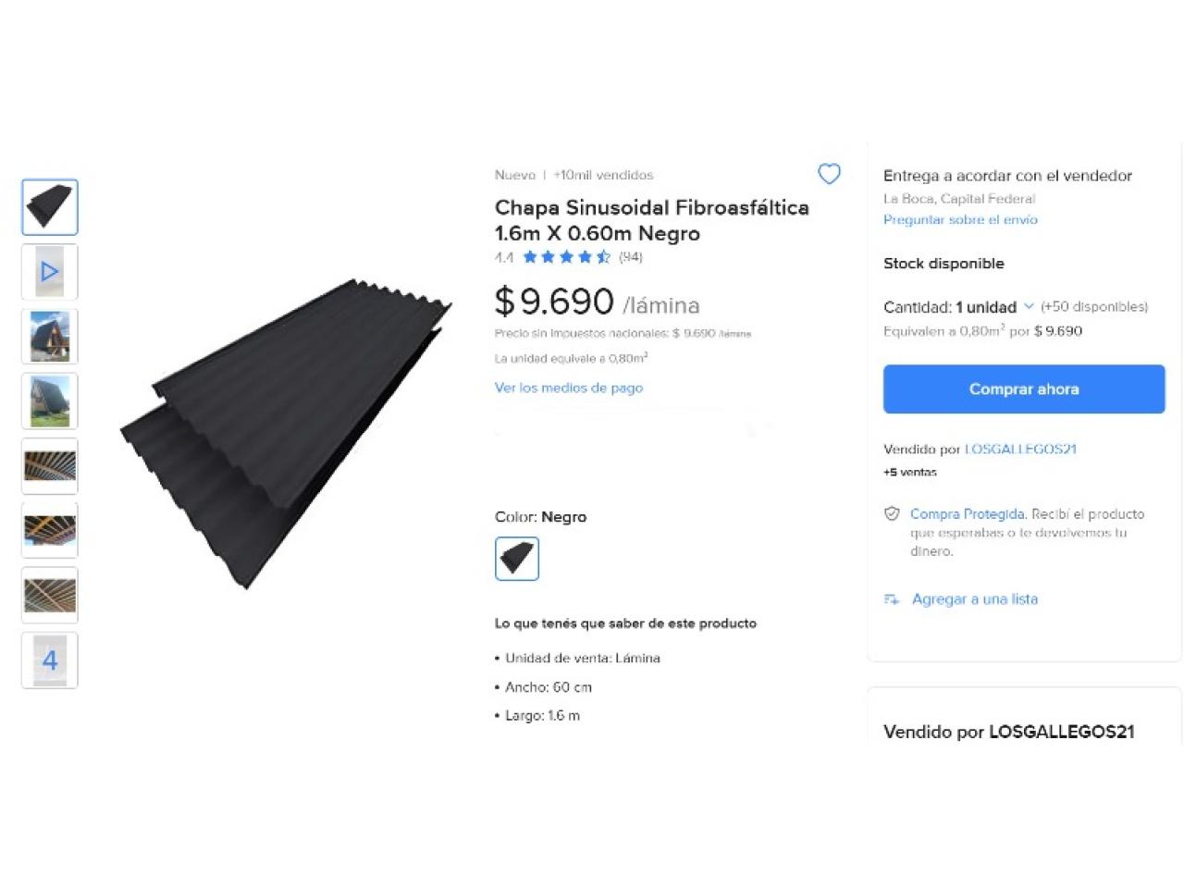View the last striped roof thumbnail
Image resolution: width=1184 pixels, height=888 pixels.
(50, 596)
